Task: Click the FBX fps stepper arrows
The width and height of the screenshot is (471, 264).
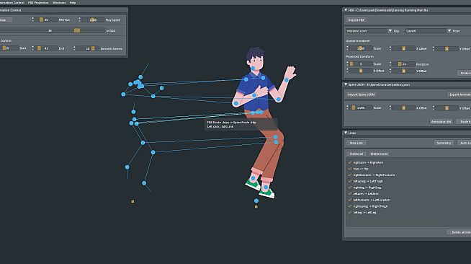Action: point(32,19)
